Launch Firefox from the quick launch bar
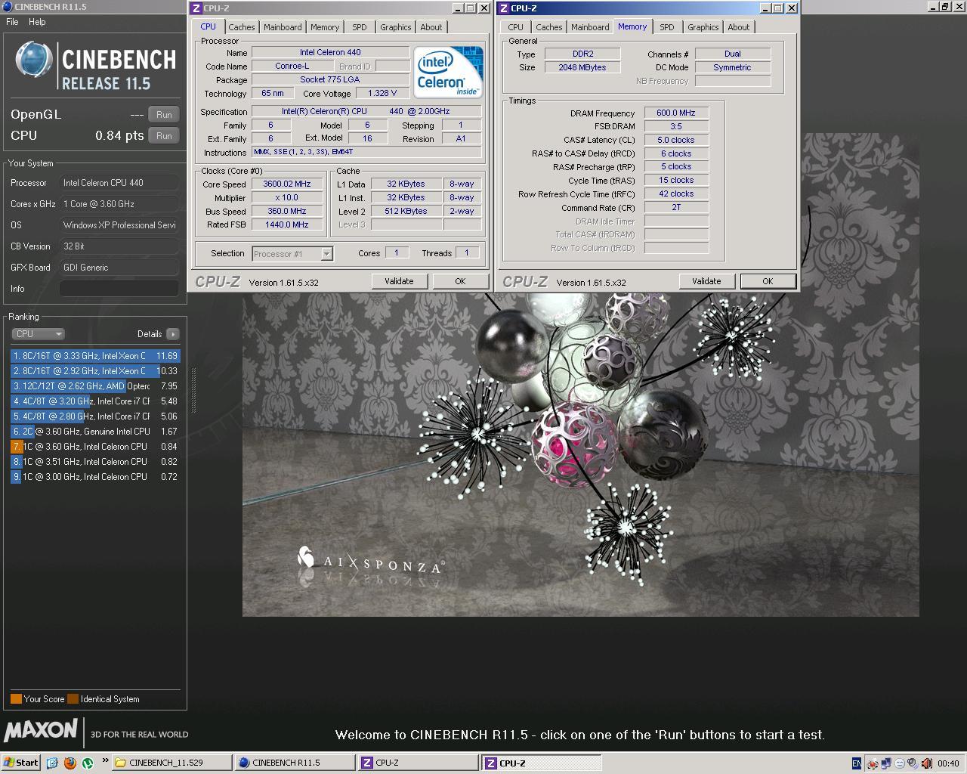Image resolution: width=967 pixels, height=774 pixels. coord(70,763)
